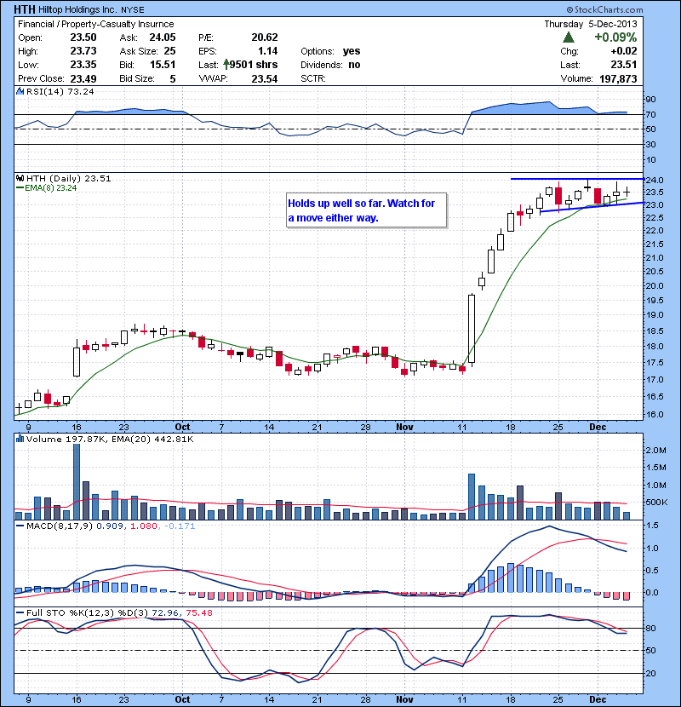The height and width of the screenshot is (707, 681).
Task: Click the EMA(8) 23.24 legend text
Action: coord(51,188)
